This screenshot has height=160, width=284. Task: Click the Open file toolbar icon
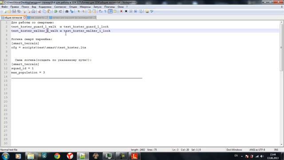coord(9,12)
